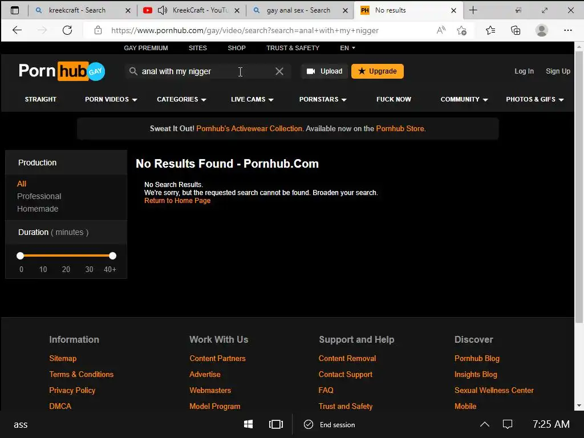The height and width of the screenshot is (438, 584).
Task: Select All under Production filter
Action: (22, 184)
